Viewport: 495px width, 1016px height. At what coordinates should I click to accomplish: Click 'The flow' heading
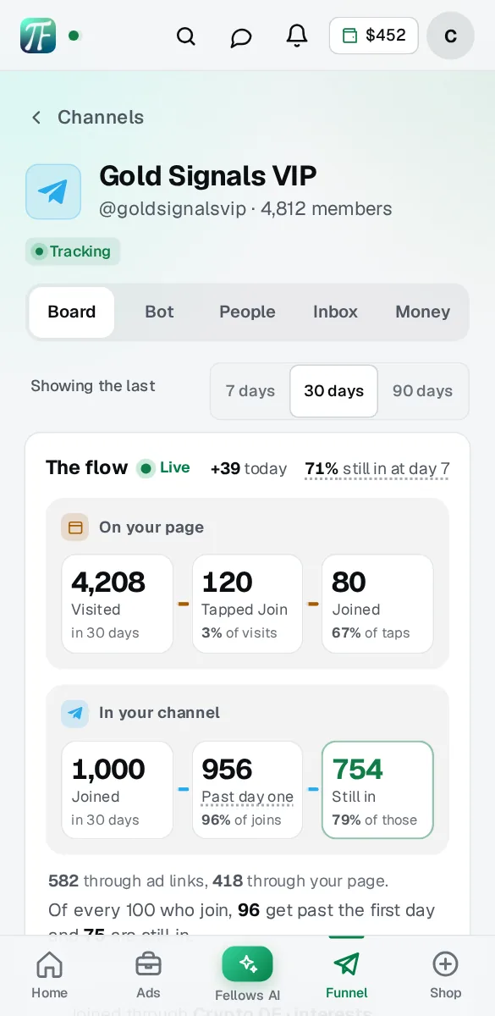(x=87, y=467)
